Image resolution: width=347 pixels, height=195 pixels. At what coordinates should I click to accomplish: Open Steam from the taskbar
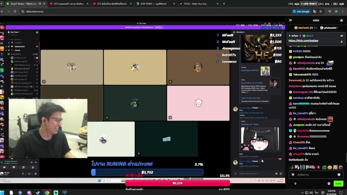pos(38,193)
